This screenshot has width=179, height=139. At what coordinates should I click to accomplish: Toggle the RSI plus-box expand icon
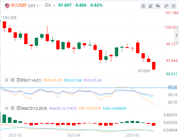(x=18, y=80)
